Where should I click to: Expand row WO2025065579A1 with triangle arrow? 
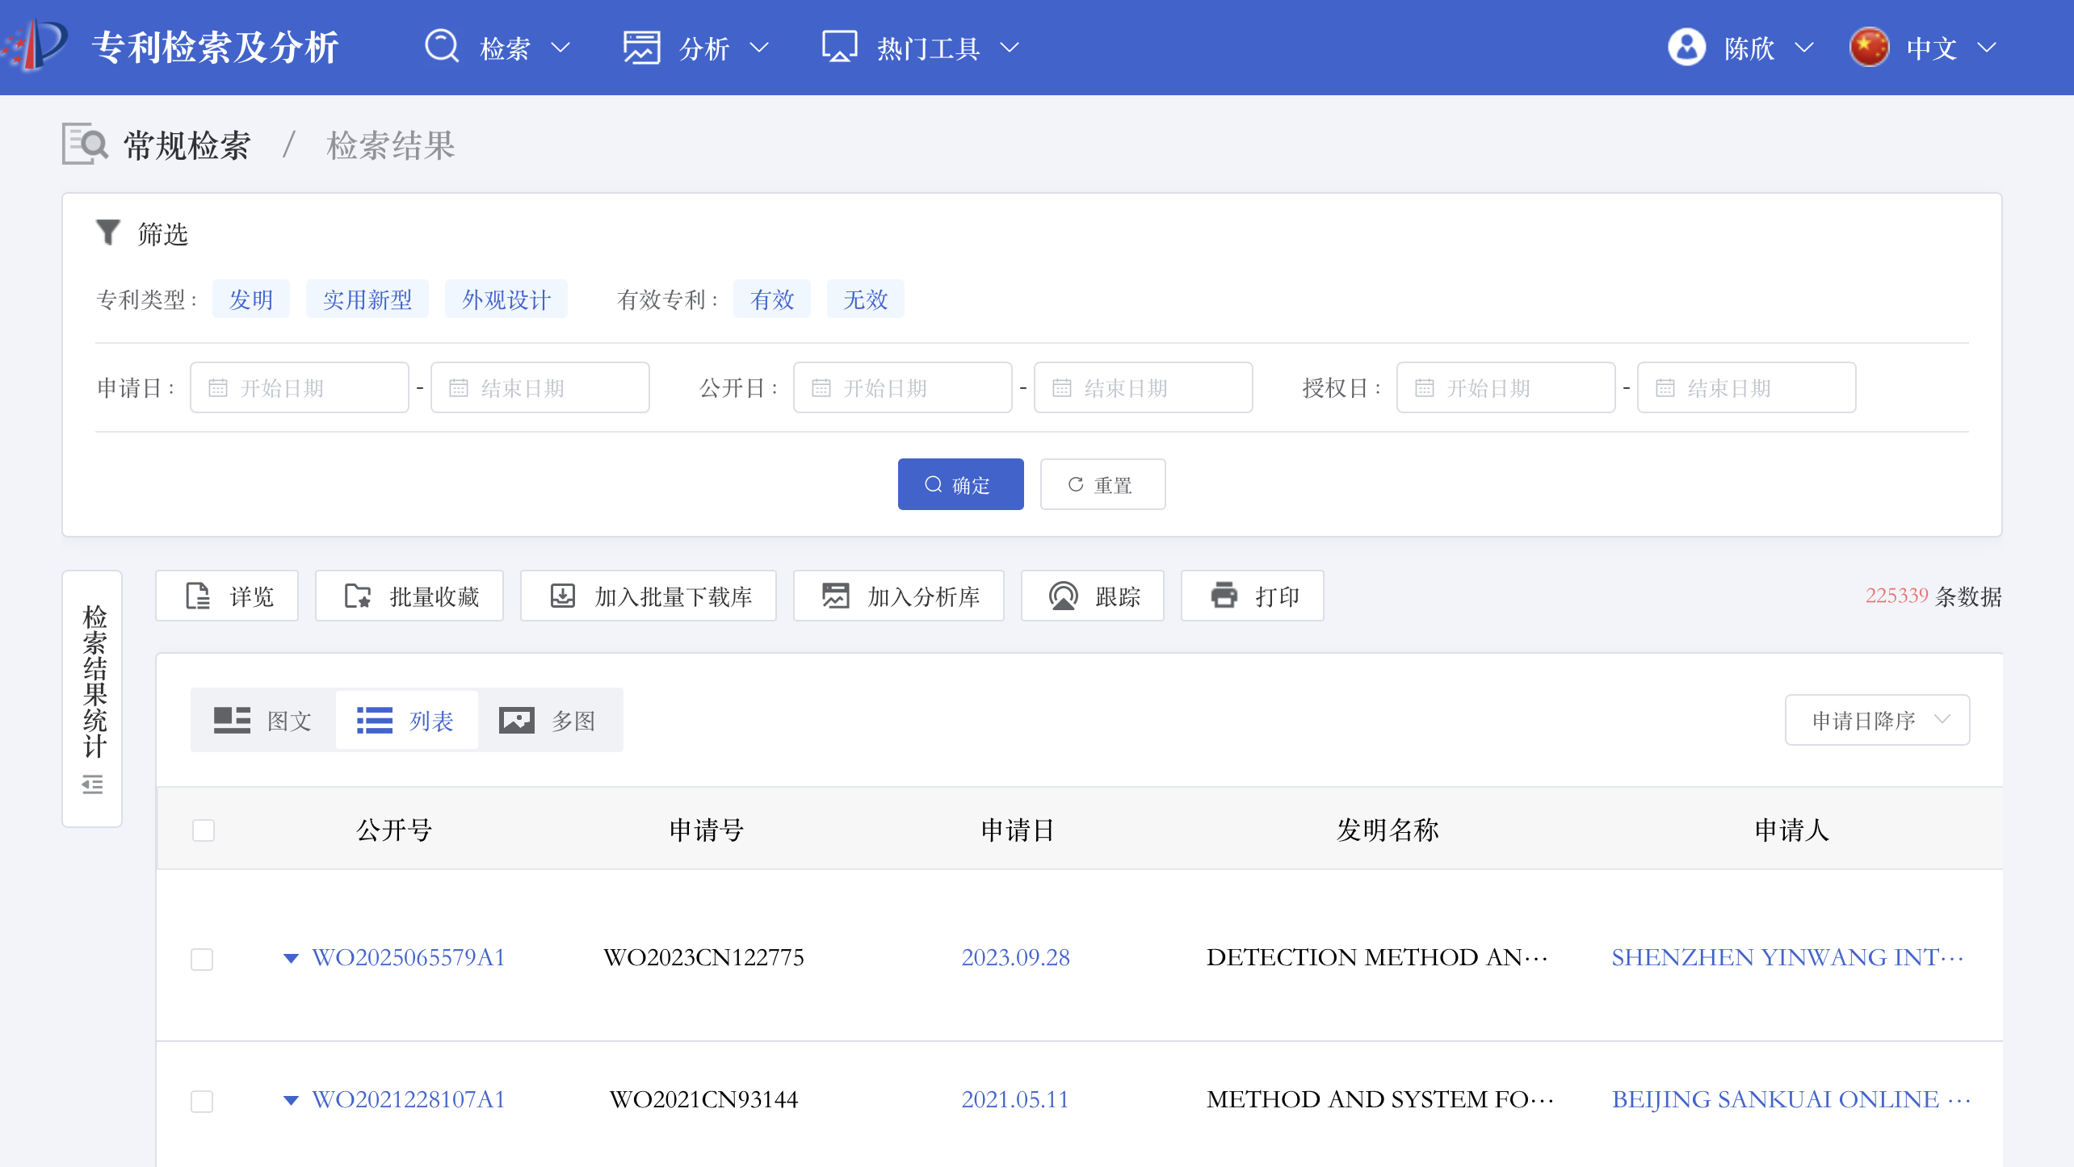click(x=292, y=958)
